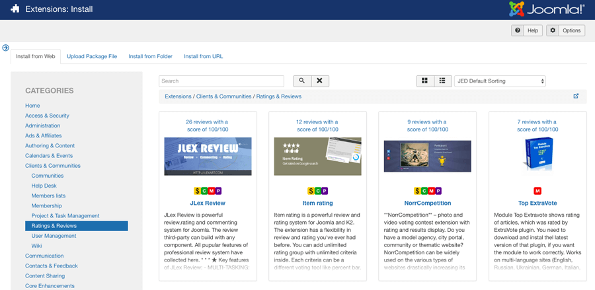The height and width of the screenshot is (290, 595).
Task: Select highlighted Ratings & Reviews sidebar item
Action: pyautogui.click(x=77, y=226)
